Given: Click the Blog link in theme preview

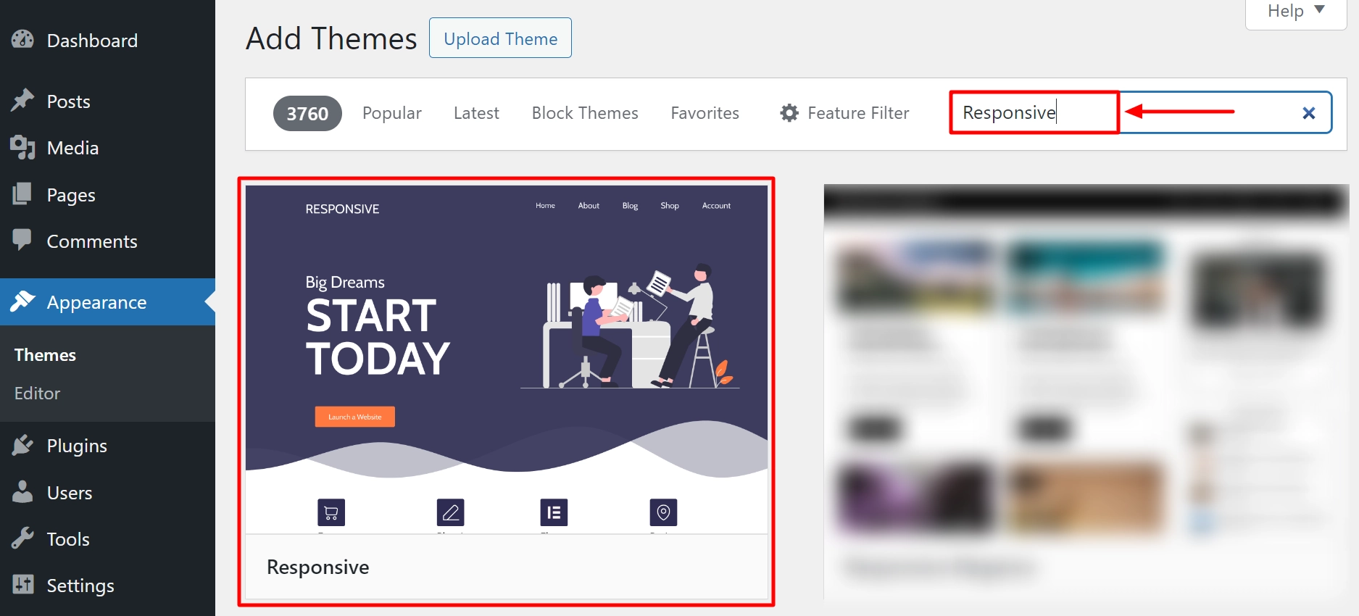Looking at the screenshot, I should click(x=630, y=206).
